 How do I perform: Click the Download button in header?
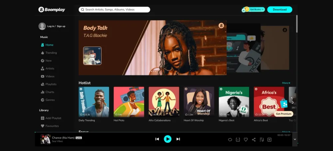click(280, 10)
